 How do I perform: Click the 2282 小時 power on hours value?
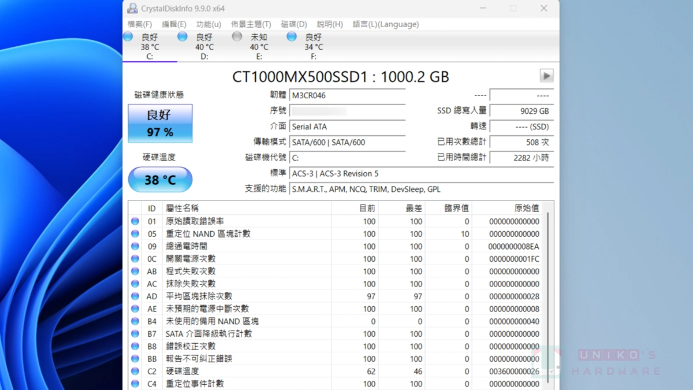(x=521, y=158)
